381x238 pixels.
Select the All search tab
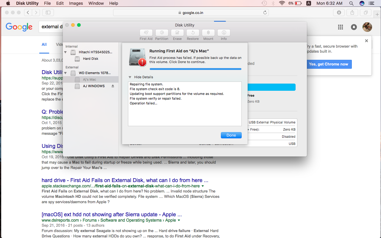point(44,45)
